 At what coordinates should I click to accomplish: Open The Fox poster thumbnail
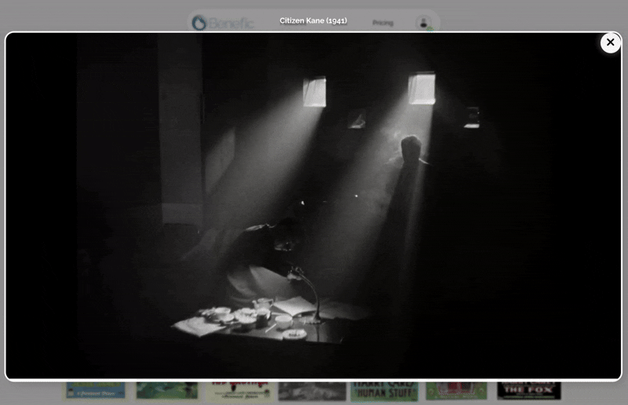528,390
